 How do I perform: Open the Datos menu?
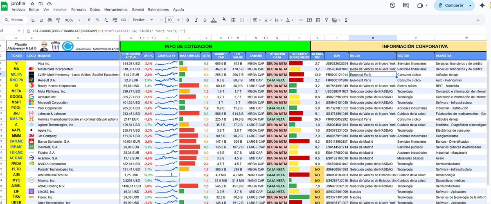coord(95,9)
